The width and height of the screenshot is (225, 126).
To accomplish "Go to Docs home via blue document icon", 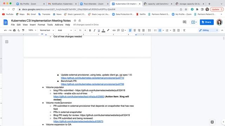I will point(6,22).
